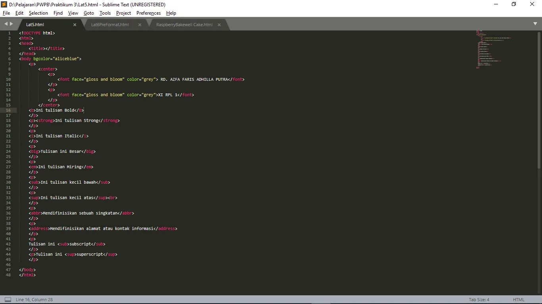Screen dimensions: 542x304
Task: Click the Ini tulisan kecil bawah line
Action: (x=69, y=182)
